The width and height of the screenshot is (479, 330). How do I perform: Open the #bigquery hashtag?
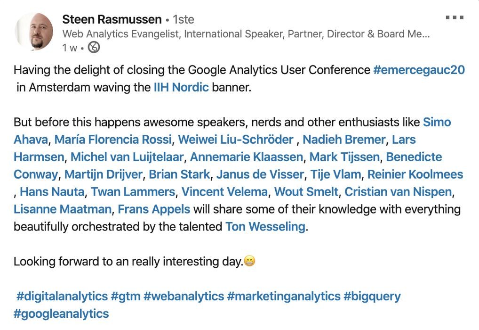[372, 297]
